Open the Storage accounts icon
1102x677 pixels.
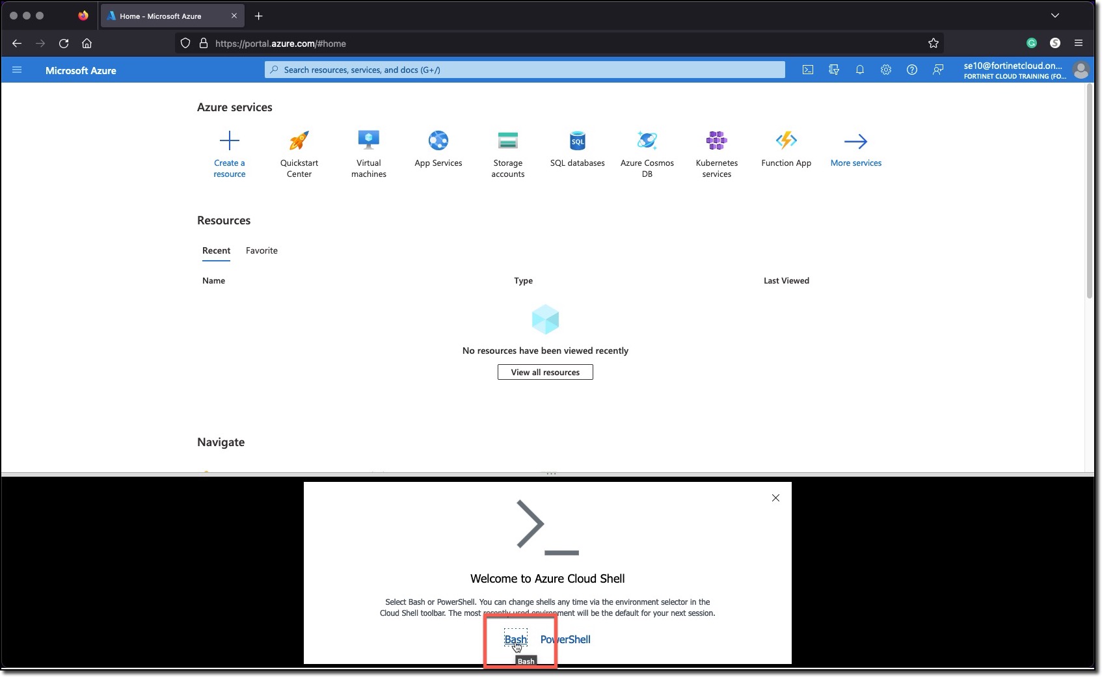pos(508,140)
